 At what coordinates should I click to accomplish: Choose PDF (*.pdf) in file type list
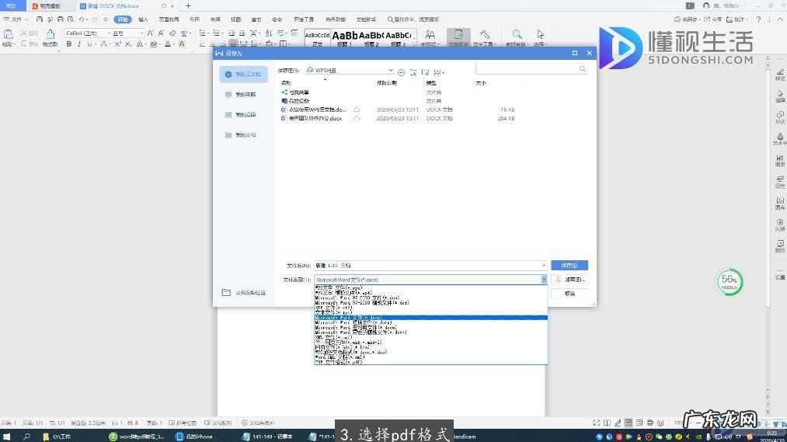(x=430, y=362)
